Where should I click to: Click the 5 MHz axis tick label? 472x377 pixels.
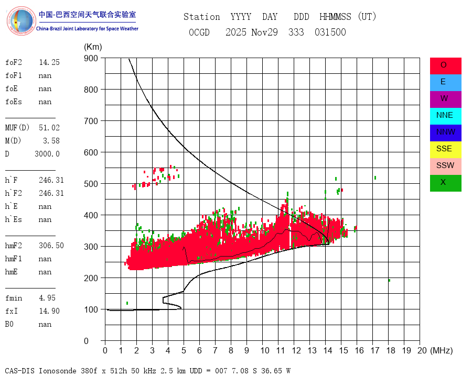click(184, 350)
